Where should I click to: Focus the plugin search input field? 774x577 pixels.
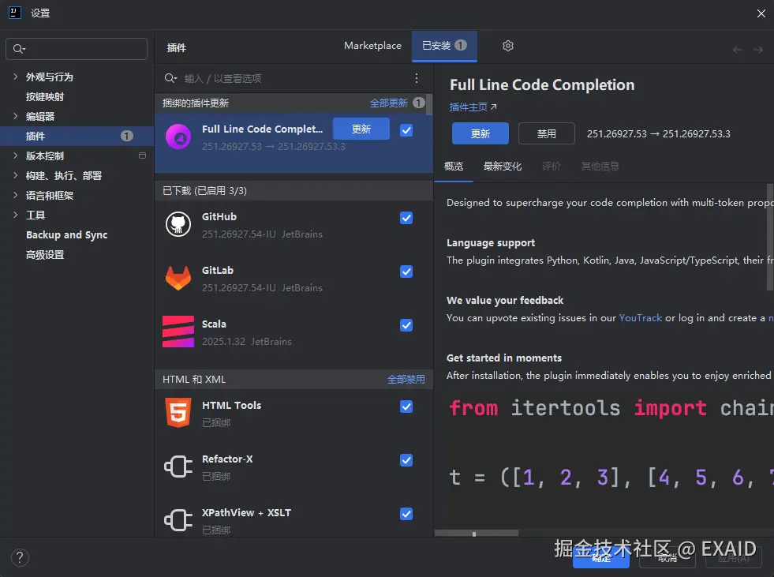click(x=294, y=78)
